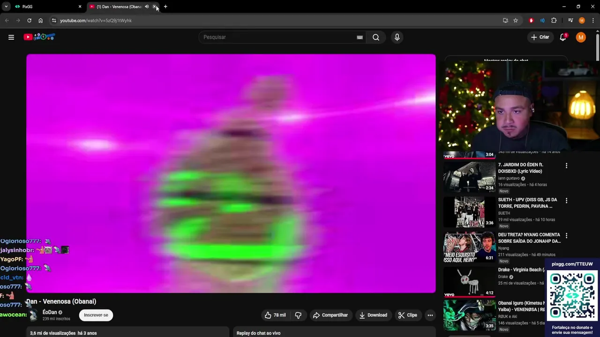This screenshot has width=600, height=337.
Task: Click the Download button
Action: [x=373, y=315]
